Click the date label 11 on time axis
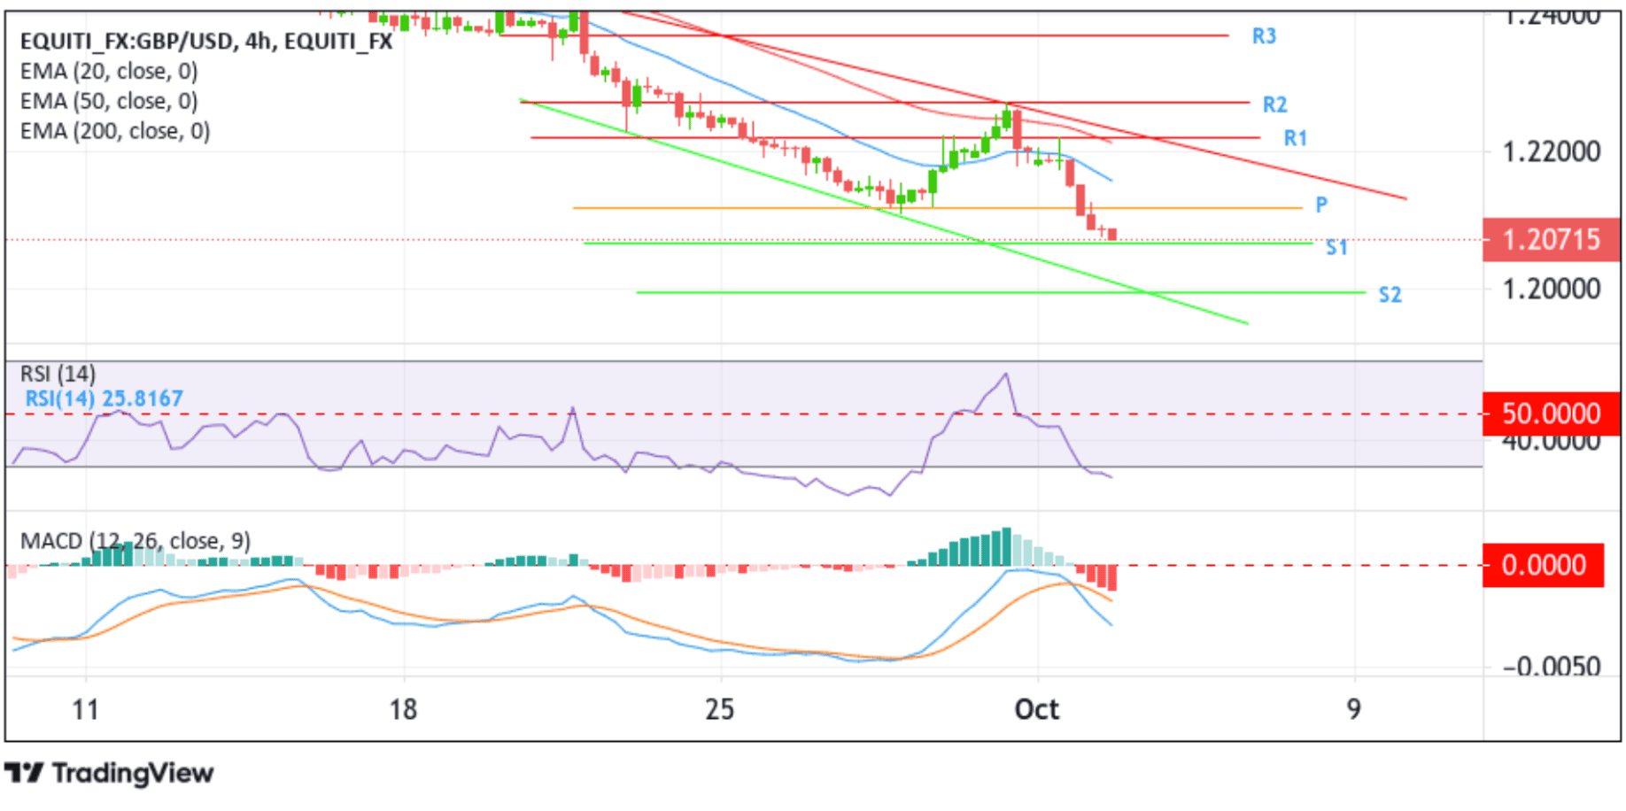 click(x=85, y=710)
